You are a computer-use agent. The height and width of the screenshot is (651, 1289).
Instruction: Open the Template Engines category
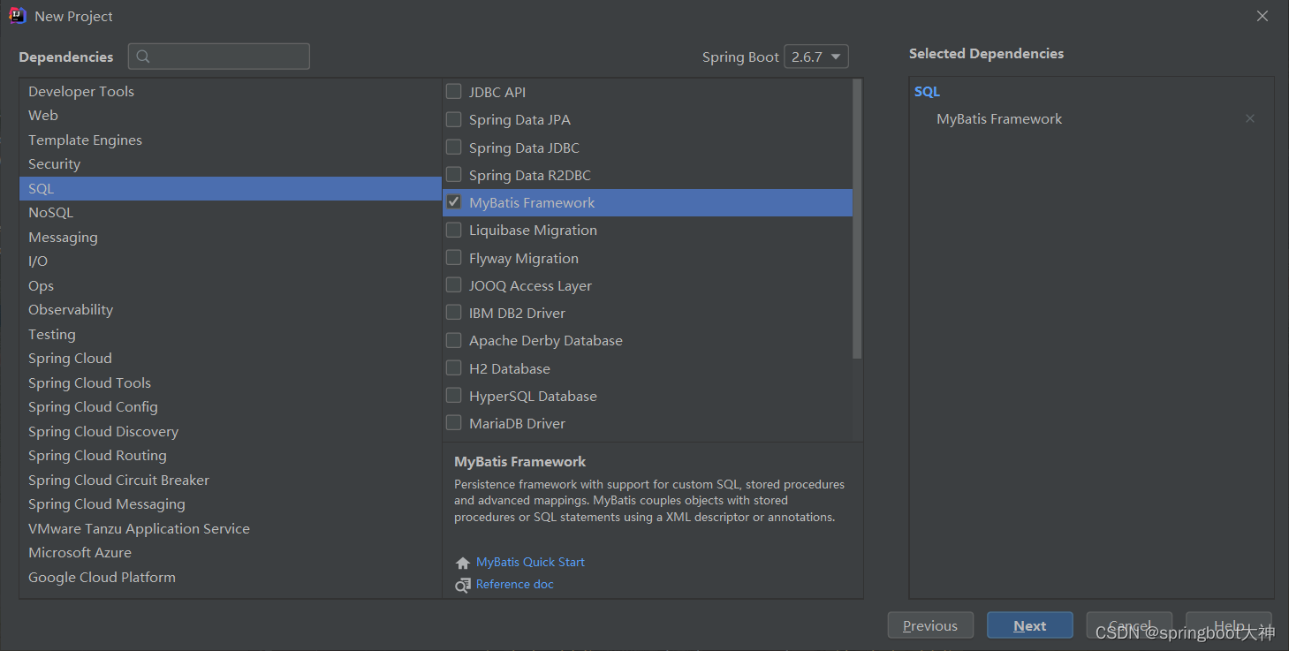[x=230, y=140]
